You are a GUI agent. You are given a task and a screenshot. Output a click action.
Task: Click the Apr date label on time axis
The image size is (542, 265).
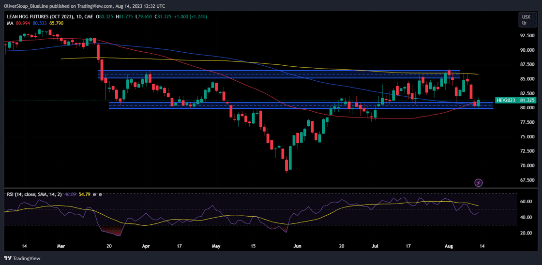point(146,246)
